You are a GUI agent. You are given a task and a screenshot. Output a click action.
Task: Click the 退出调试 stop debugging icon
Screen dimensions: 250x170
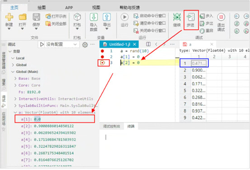pyautogui.click(x=221, y=17)
